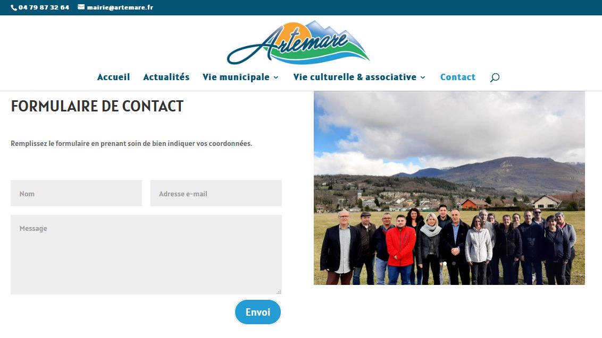Viewport: 602px width, 338px height.
Task: Go to the Accueil page
Action: click(x=114, y=77)
